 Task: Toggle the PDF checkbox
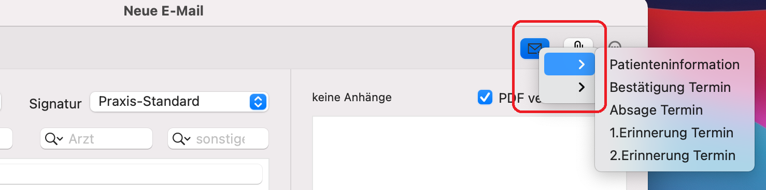(485, 97)
